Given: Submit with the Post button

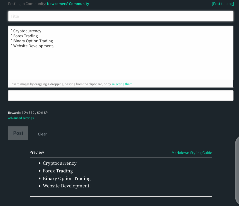Looking at the screenshot, I should coord(18,133).
